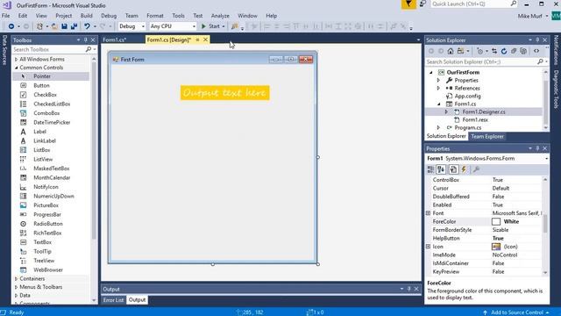Click the Refresh icon in Solution Explorer
The image size is (561, 316).
[x=504, y=51]
